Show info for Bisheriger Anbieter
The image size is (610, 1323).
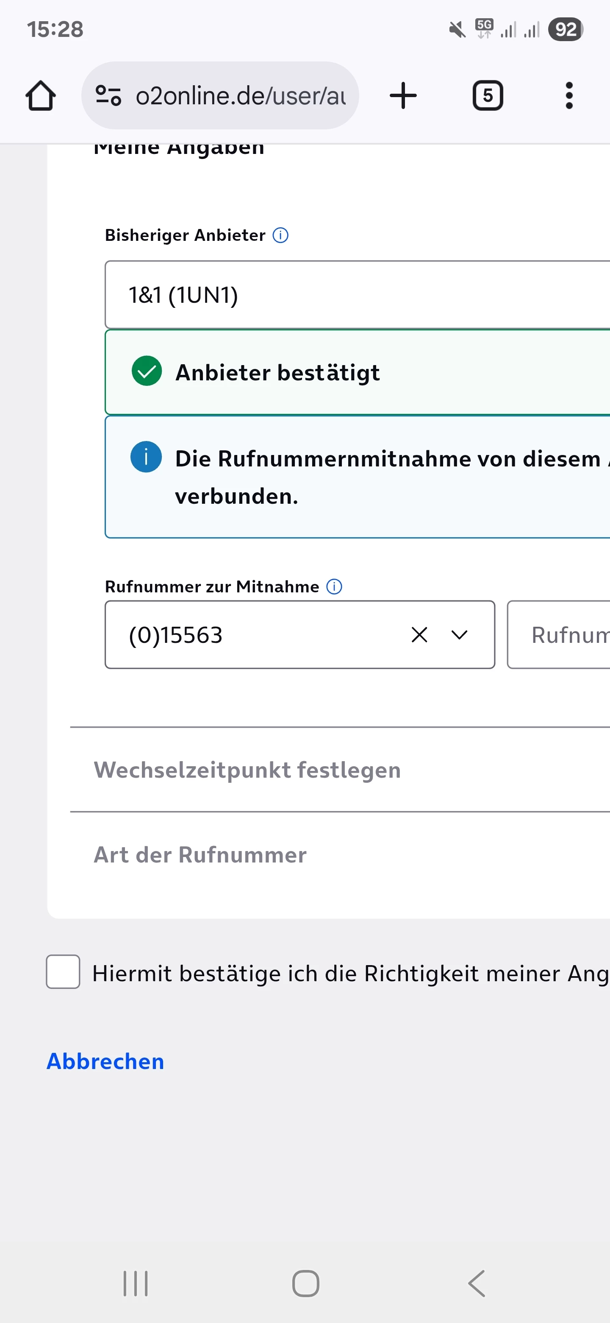click(280, 235)
